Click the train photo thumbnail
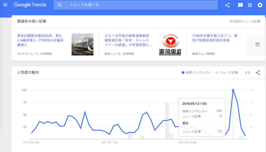The width and height of the screenshot is (266, 152). click(x=82, y=44)
